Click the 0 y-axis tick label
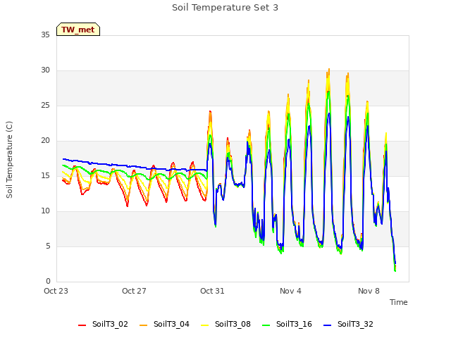The width and height of the screenshot is (451, 338). click(48, 282)
